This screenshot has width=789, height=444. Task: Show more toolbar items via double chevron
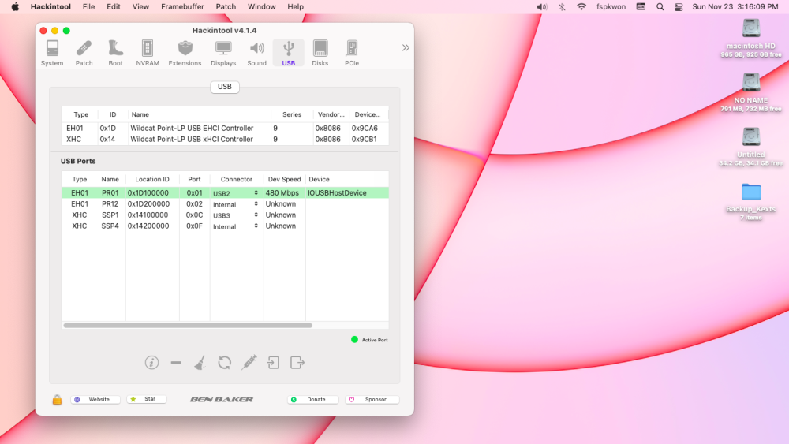pos(406,48)
